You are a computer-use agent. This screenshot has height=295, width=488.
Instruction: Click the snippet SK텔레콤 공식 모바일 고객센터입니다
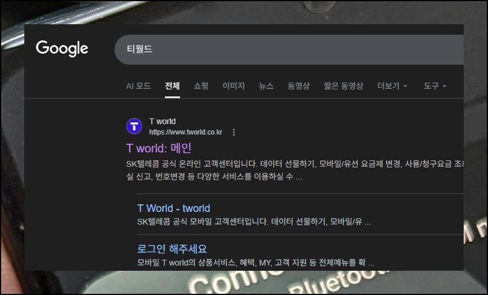pos(254,222)
